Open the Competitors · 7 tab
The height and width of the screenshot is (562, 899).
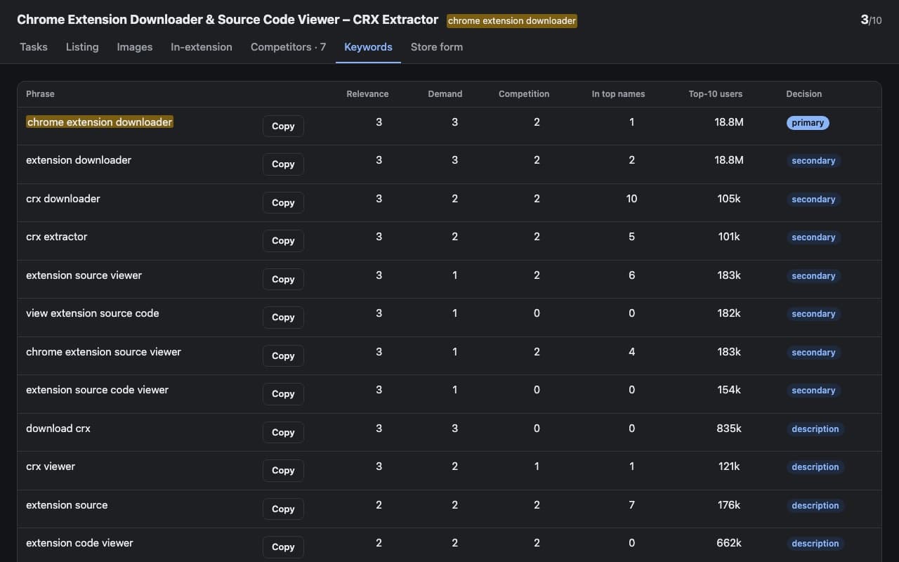point(288,47)
